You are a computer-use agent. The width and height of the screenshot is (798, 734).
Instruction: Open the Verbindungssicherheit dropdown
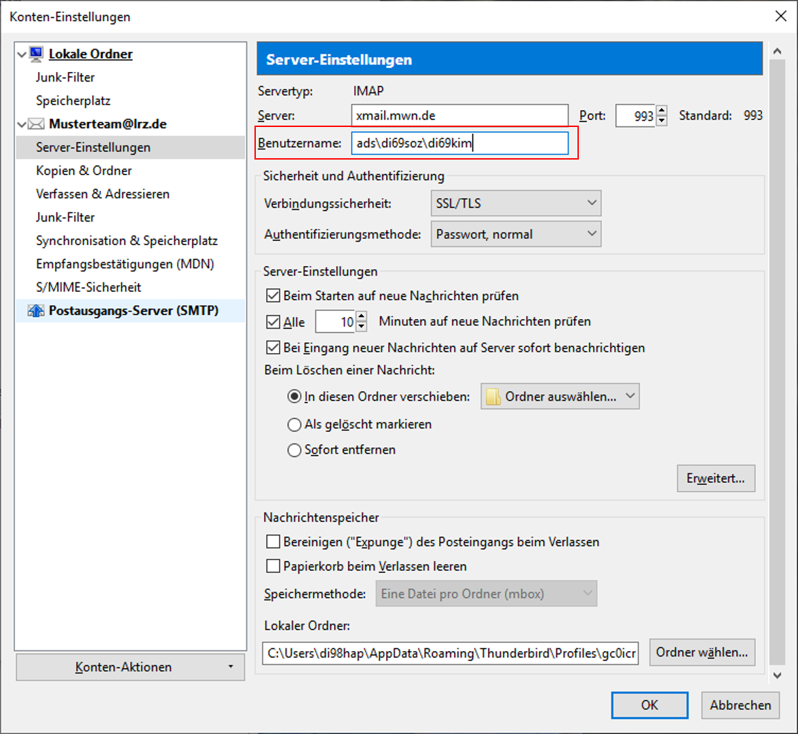tap(516, 203)
